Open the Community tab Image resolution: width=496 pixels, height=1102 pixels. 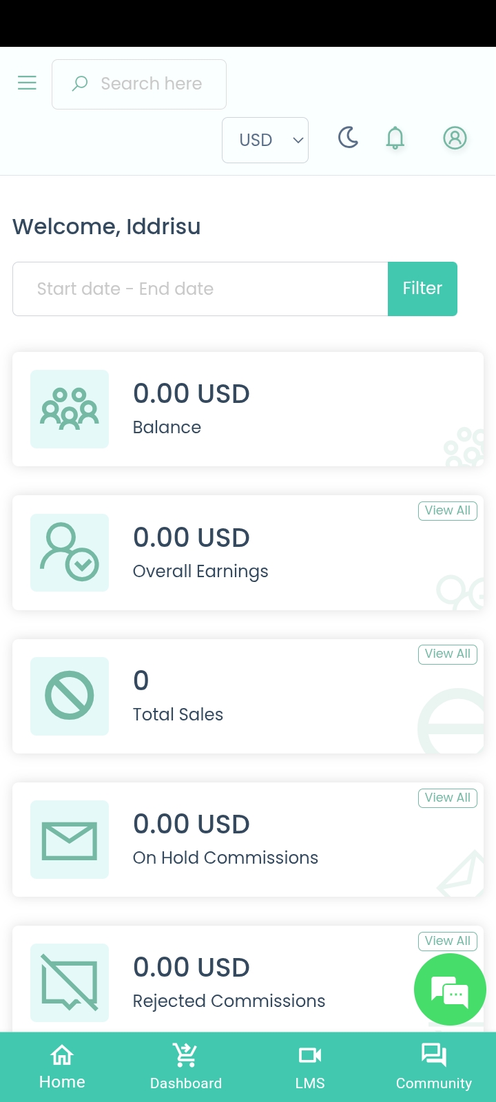tap(434, 1068)
